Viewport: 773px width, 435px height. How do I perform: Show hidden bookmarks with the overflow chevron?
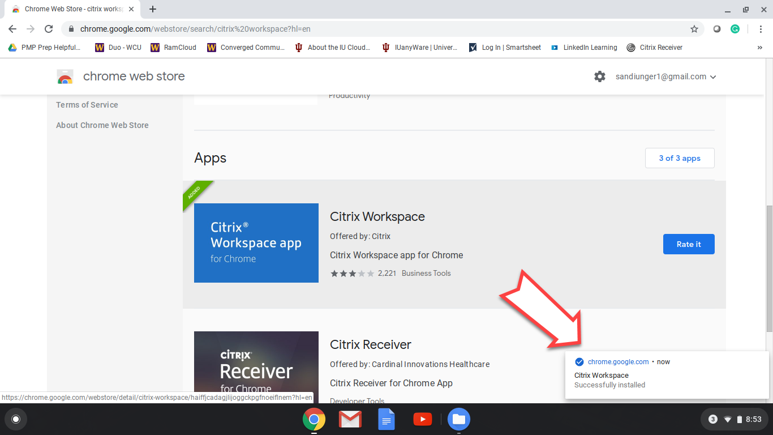(x=759, y=48)
